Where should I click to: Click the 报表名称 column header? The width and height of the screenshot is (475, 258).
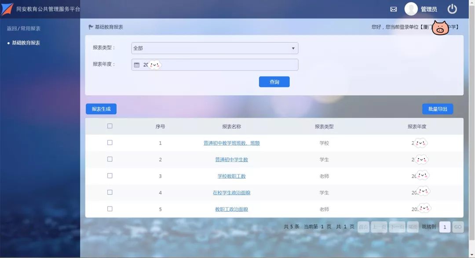click(x=231, y=127)
